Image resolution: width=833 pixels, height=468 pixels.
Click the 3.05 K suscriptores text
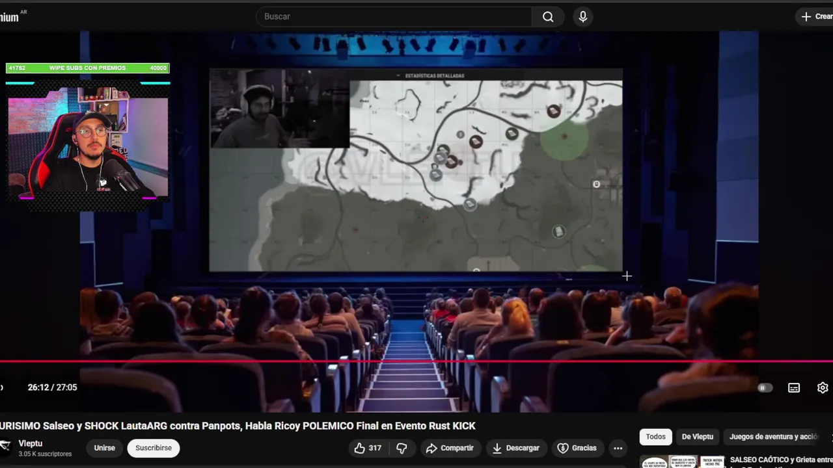click(x=45, y=454)
